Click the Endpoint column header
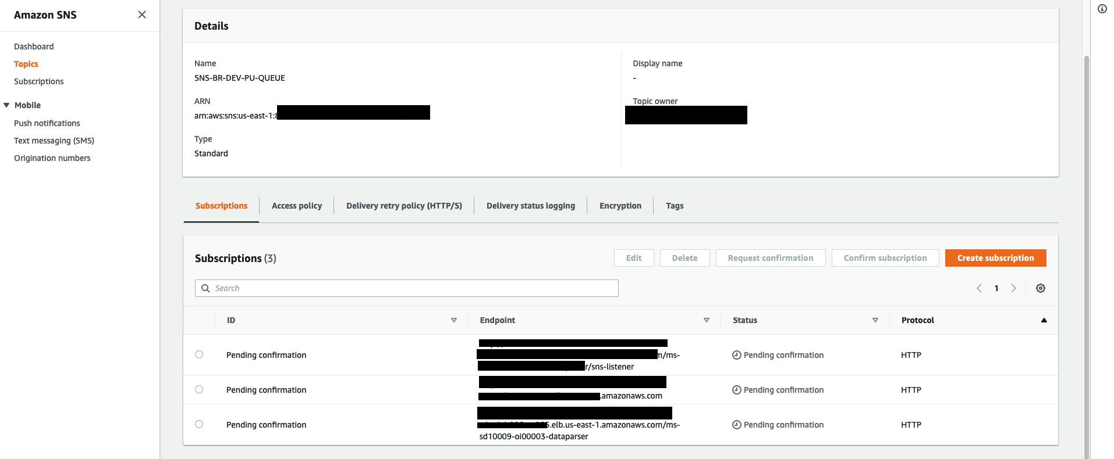1114x459 pixels. pyautogui.click(x=497, y=320)
